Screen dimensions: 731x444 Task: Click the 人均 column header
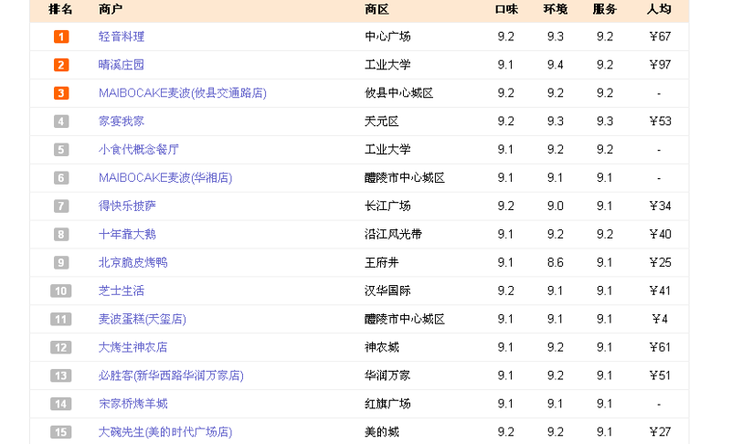click(659, 9)
